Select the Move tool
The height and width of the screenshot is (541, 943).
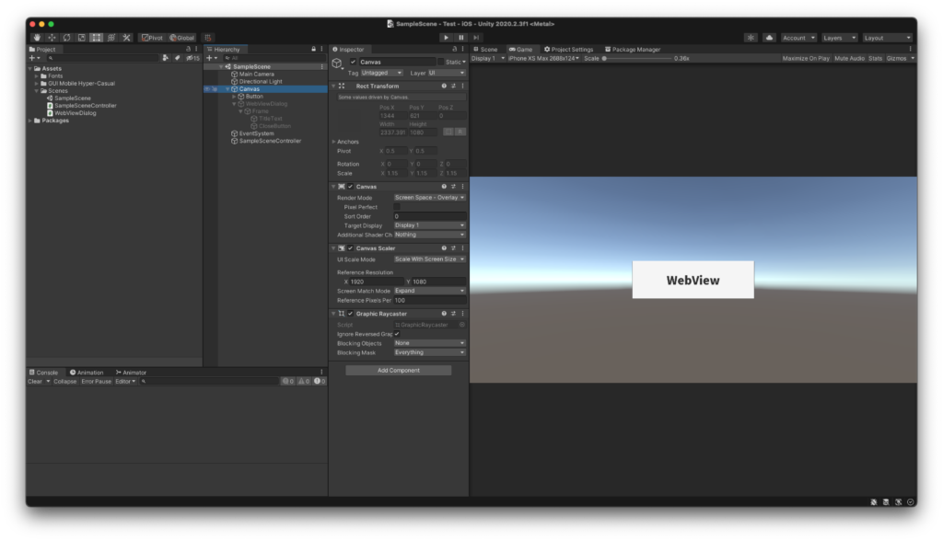(52, 38)
